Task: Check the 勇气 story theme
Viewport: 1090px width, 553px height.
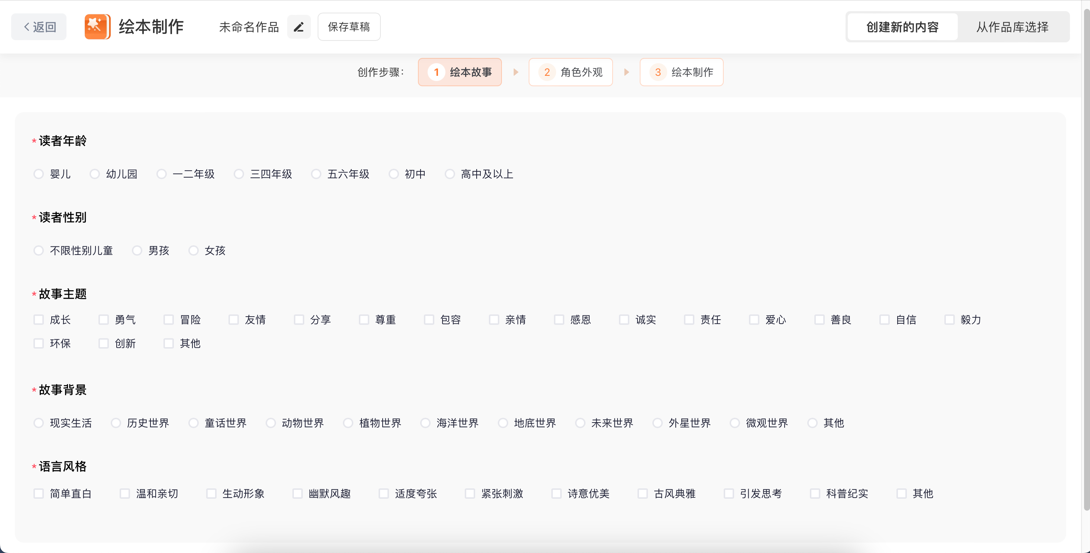Action: [x=104, y=320]
